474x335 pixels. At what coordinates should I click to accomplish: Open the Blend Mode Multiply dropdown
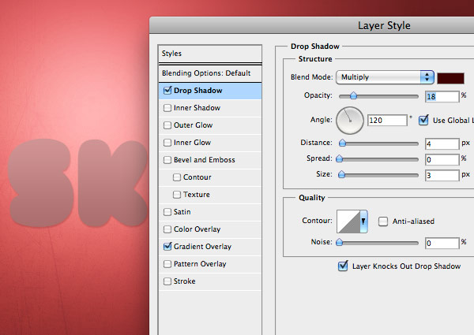click(x=386, y=77)
